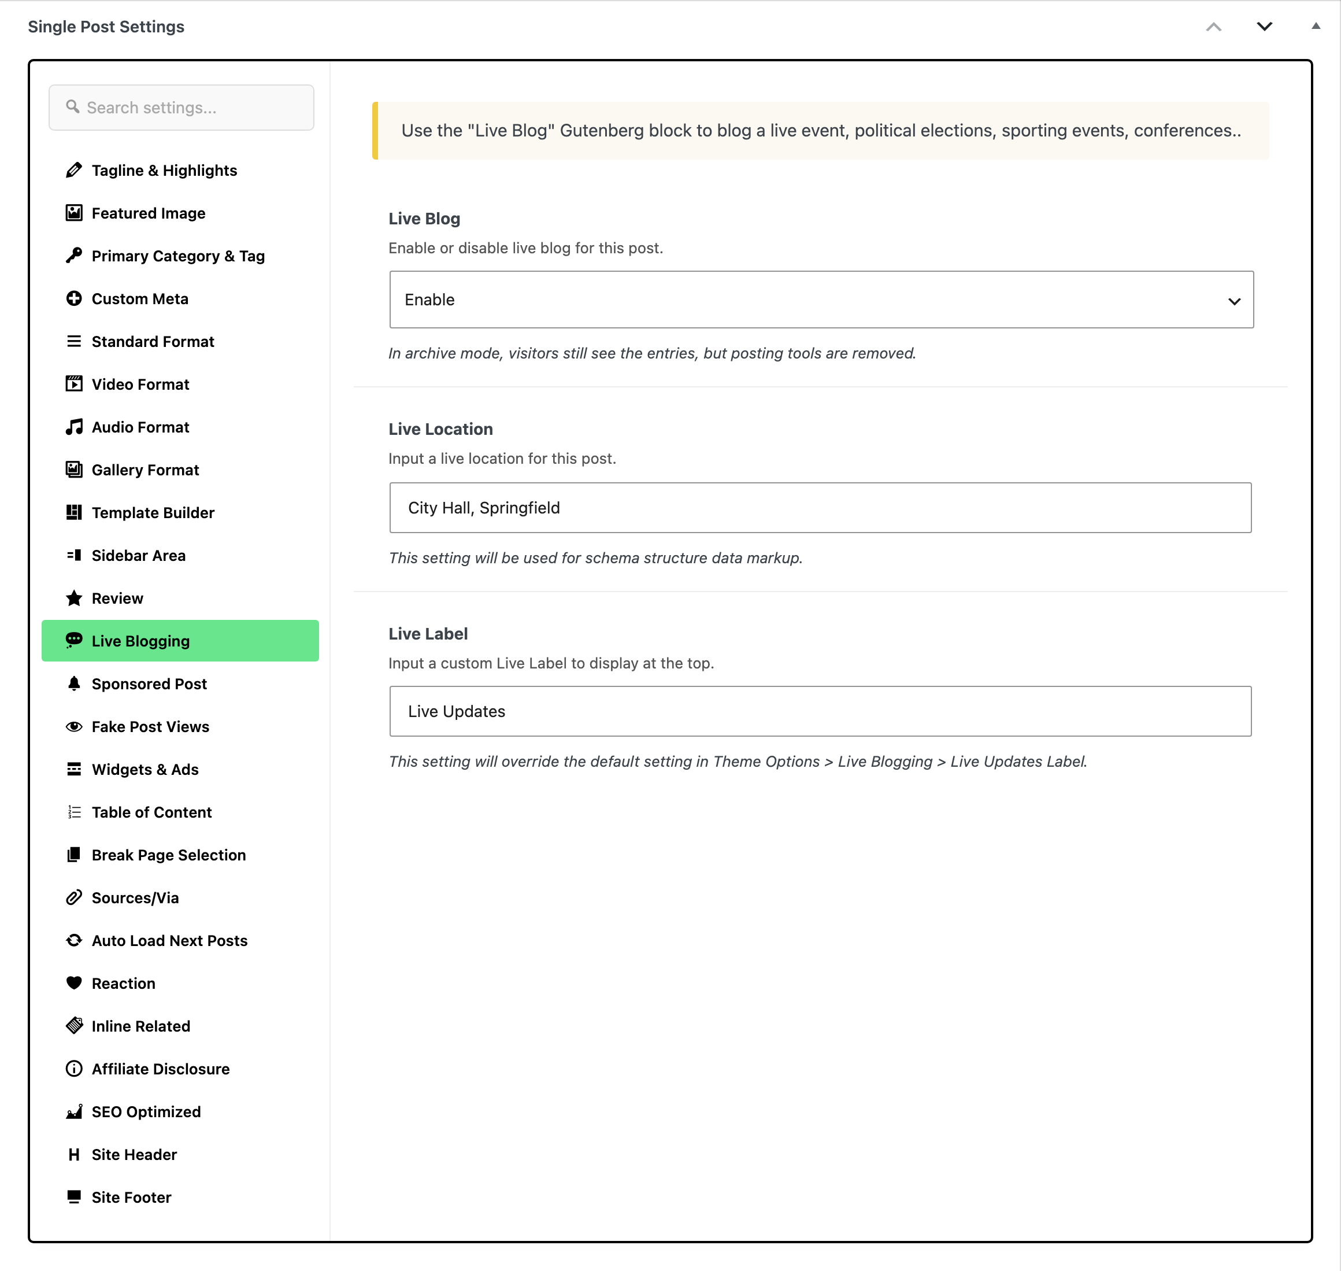Click the key icon for Primary Category & Tag
Viewport: 1341px width, 1271px height.
coord(74,256)
